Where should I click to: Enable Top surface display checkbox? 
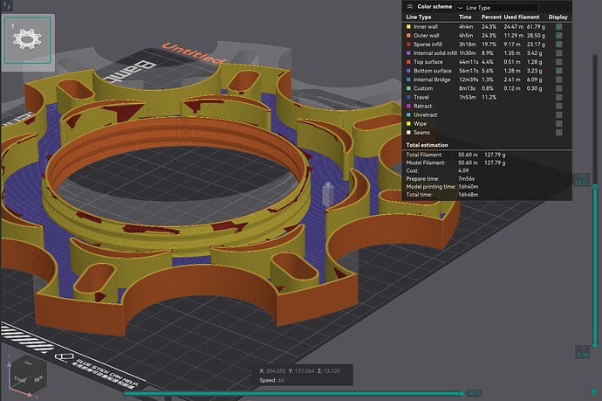559,62
